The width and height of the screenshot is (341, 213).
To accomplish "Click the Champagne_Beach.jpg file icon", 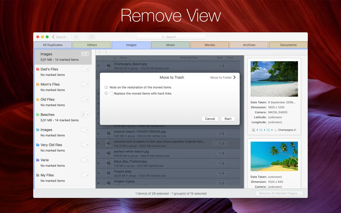I will coord(108,66).
